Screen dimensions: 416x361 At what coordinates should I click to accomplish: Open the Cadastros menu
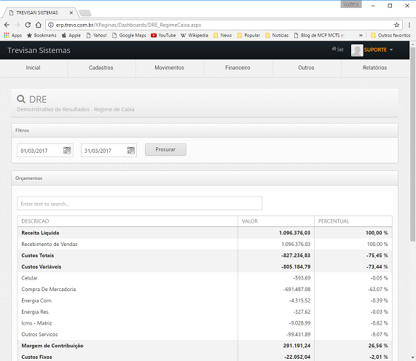pyautogui.click(x=101, y=68)
